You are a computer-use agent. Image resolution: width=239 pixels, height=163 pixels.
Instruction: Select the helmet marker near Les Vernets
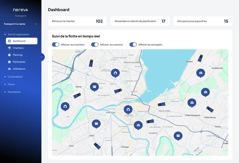[138, 125]
